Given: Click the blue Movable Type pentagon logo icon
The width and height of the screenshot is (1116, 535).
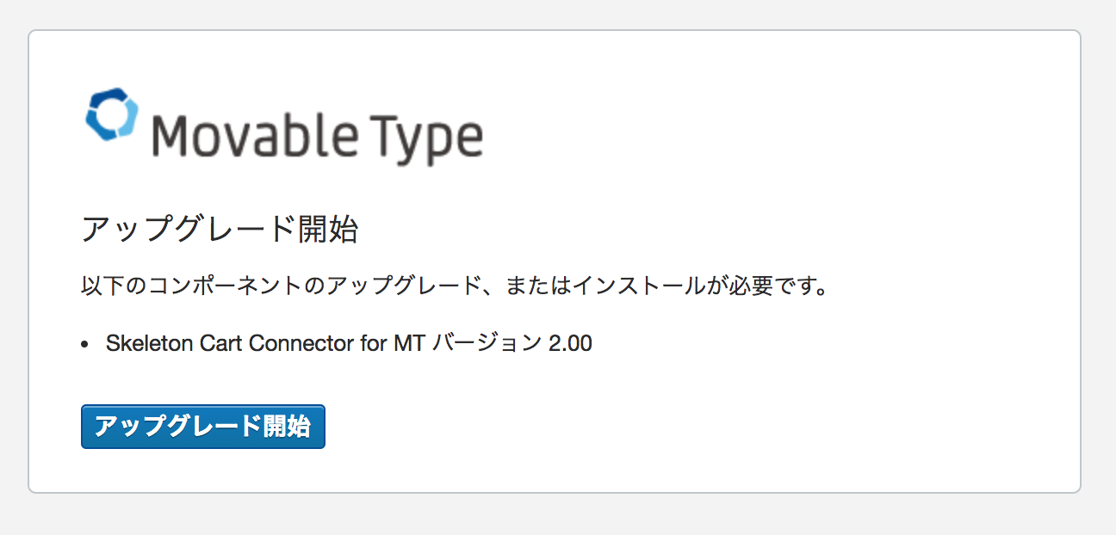Looking at the screenshot, I should [x=112, y=114].
